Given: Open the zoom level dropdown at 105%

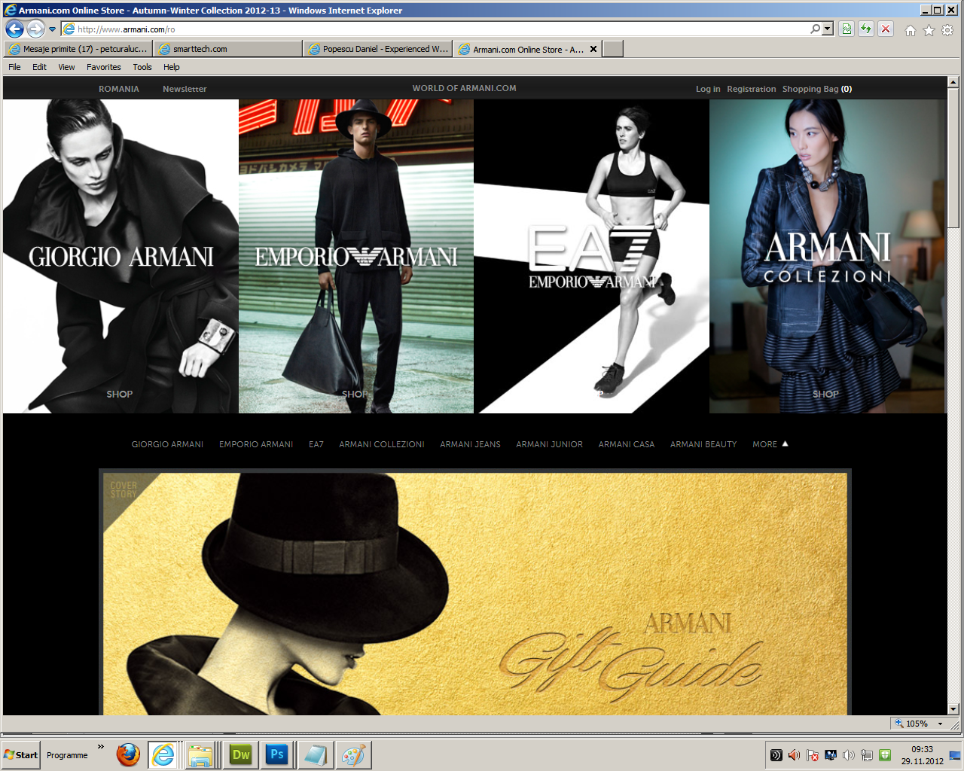Looking at the screenshot, I should tap(940, 724).
